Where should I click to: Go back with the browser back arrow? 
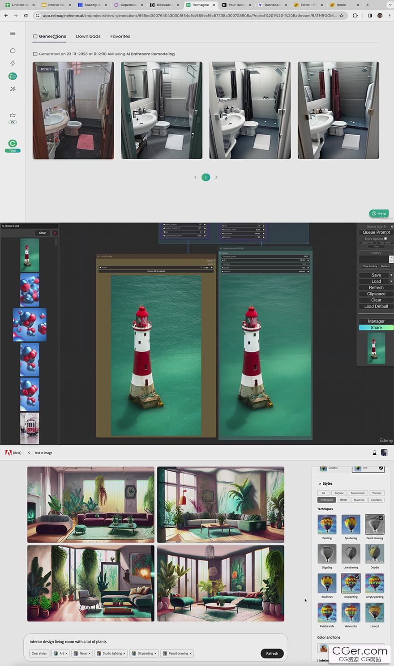pos(6,15)
